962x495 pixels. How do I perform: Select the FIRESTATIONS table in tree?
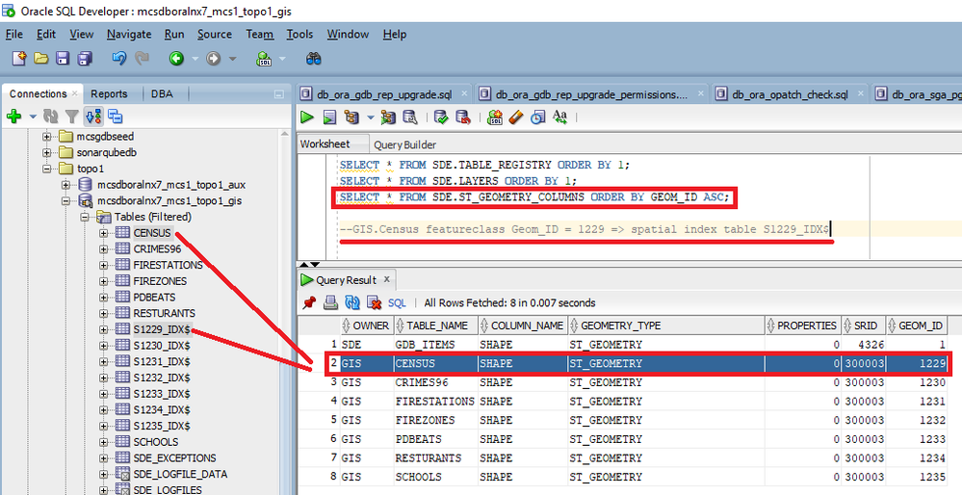(168, 265)
